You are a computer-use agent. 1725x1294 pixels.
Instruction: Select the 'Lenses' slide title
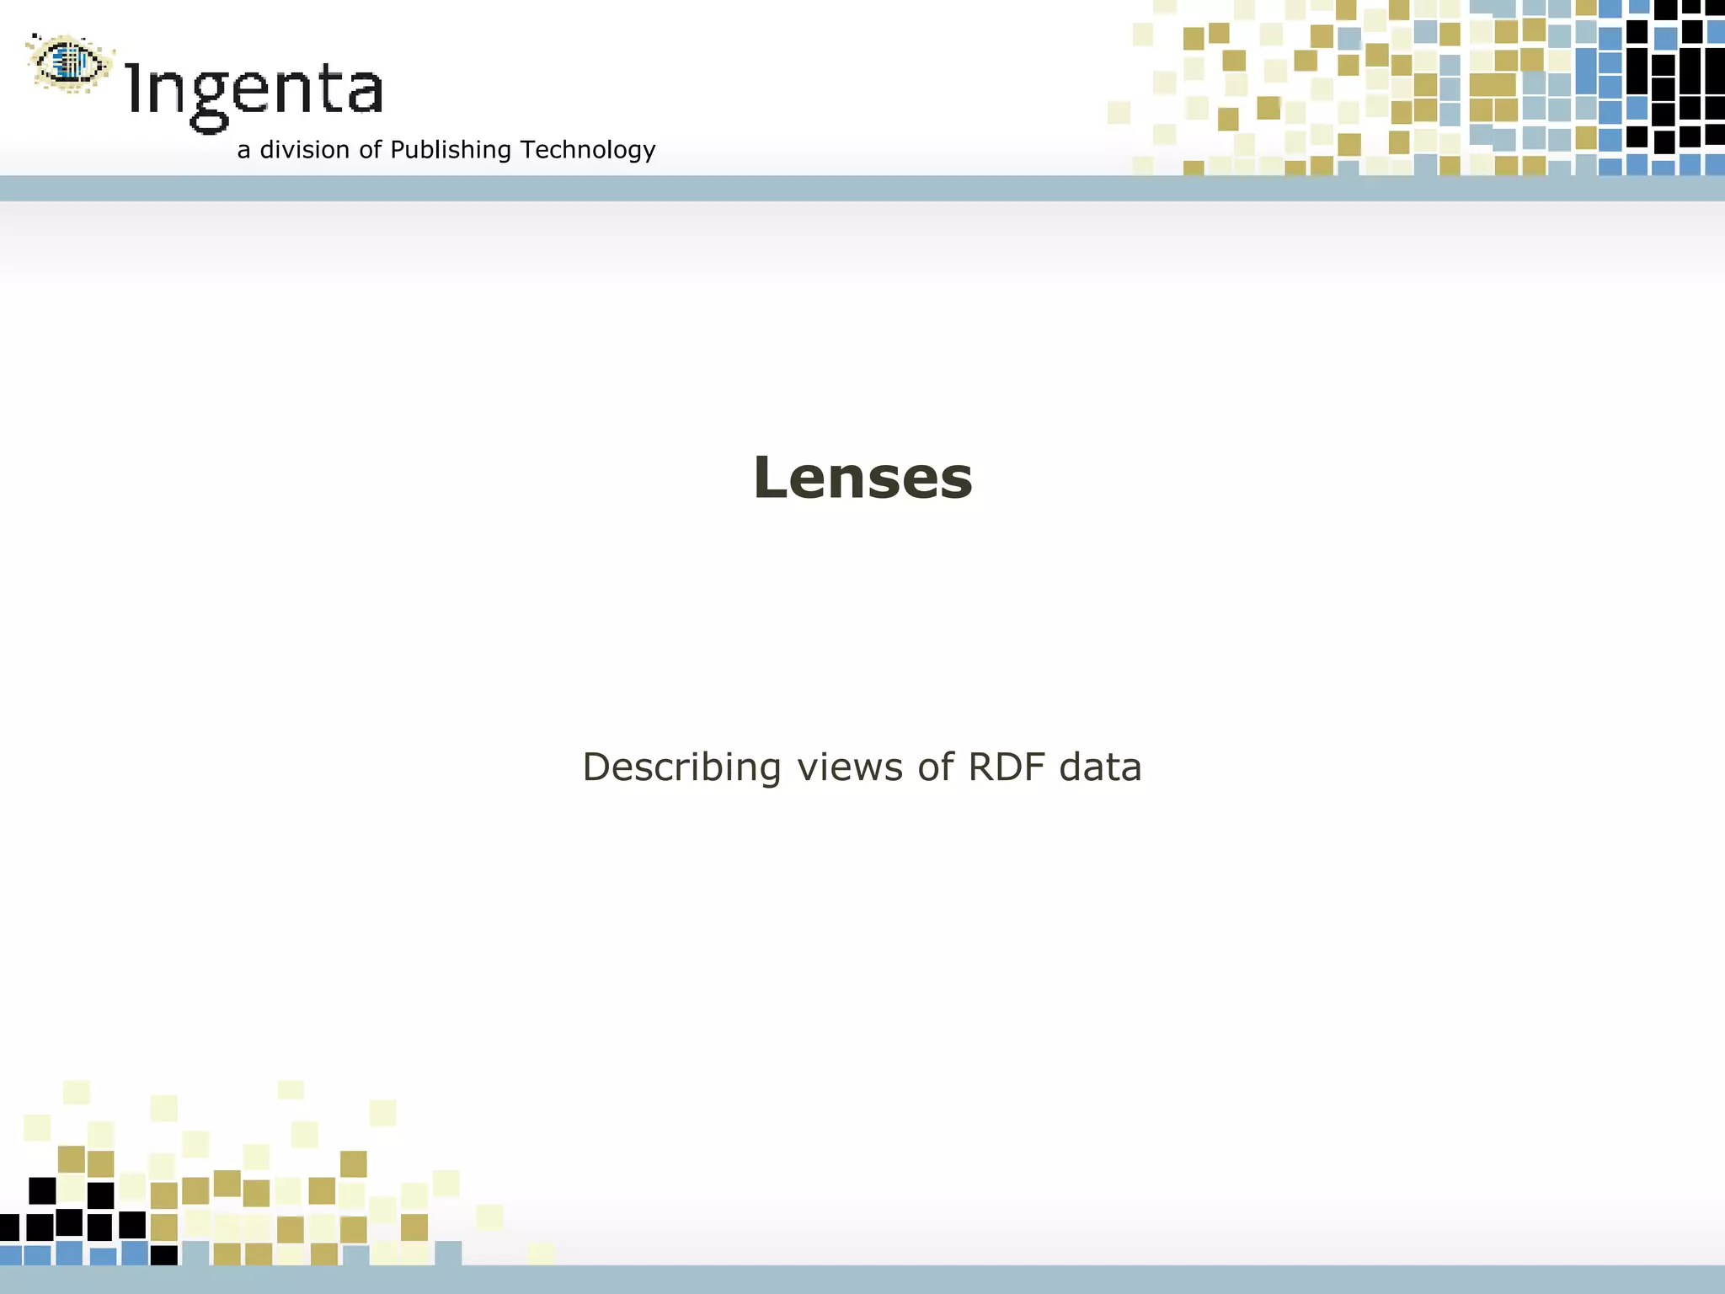point(862,478)
